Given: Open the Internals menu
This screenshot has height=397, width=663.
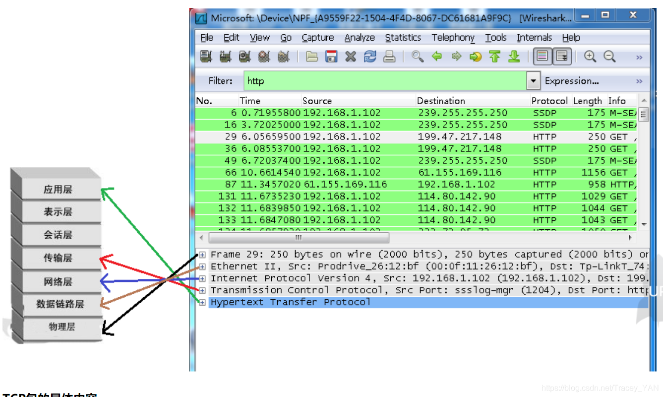Looking at the screenshot, I should click(x=534, y=38).
